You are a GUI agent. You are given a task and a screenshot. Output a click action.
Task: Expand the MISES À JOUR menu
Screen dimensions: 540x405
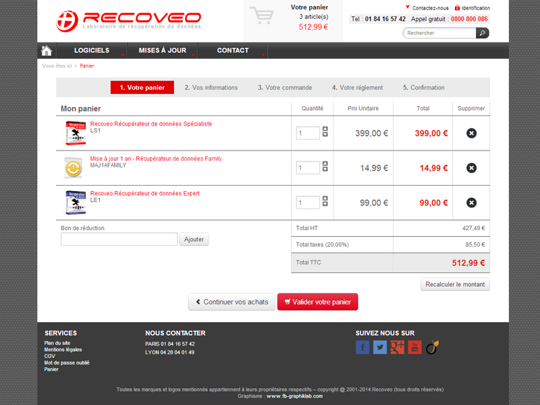[163, 51]
